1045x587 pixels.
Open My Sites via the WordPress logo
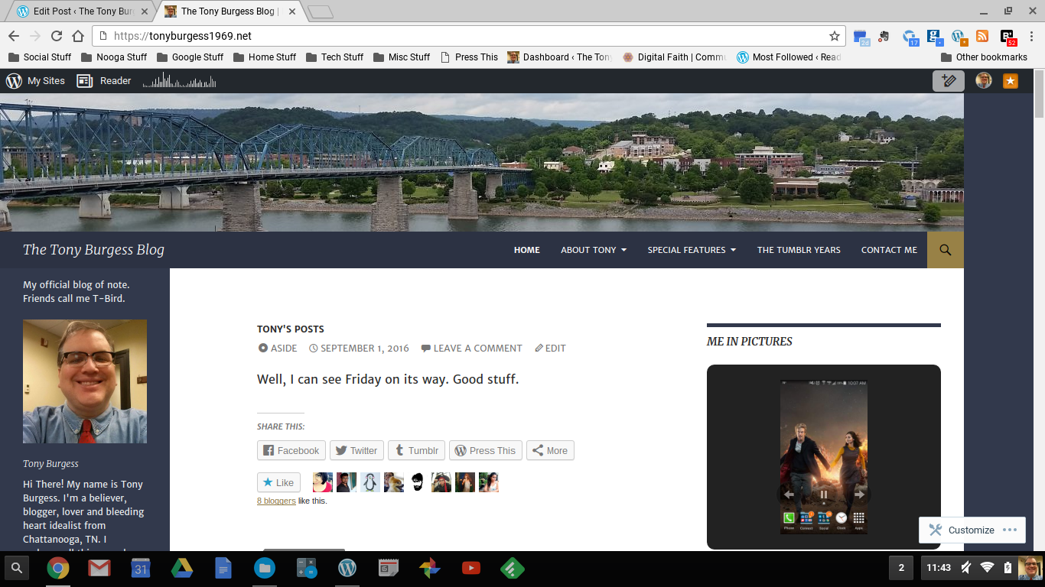12,80
